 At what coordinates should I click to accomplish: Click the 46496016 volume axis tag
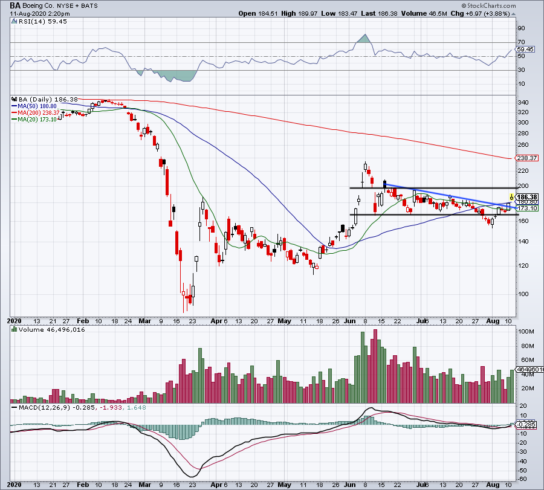tap(529, 370)
